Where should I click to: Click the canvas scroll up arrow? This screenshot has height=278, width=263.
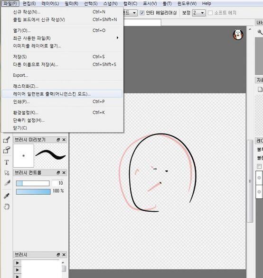(x=250, y=29)
